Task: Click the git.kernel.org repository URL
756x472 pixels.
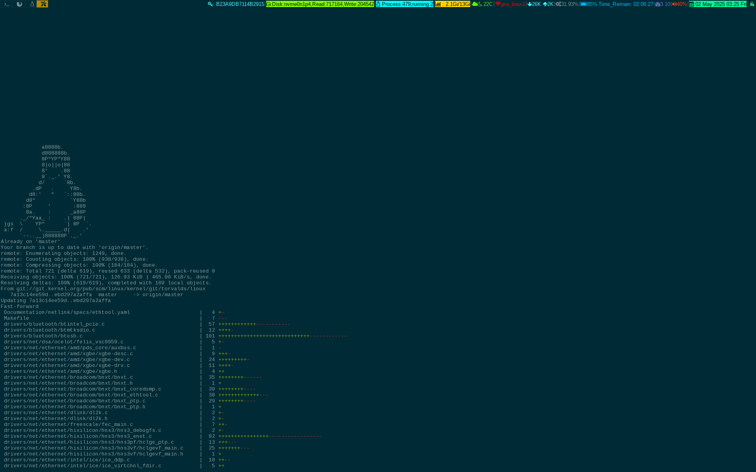Action: (111, 289)
